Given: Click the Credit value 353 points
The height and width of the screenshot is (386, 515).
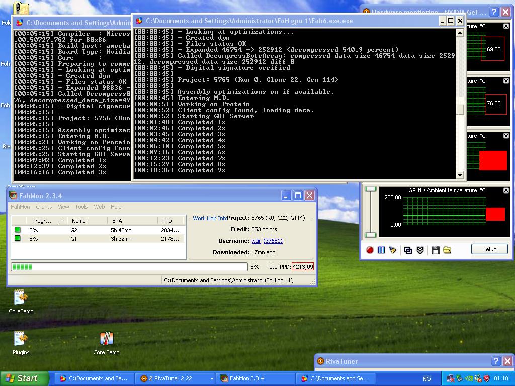Looking at the screenshot, I should click(264, 229).
